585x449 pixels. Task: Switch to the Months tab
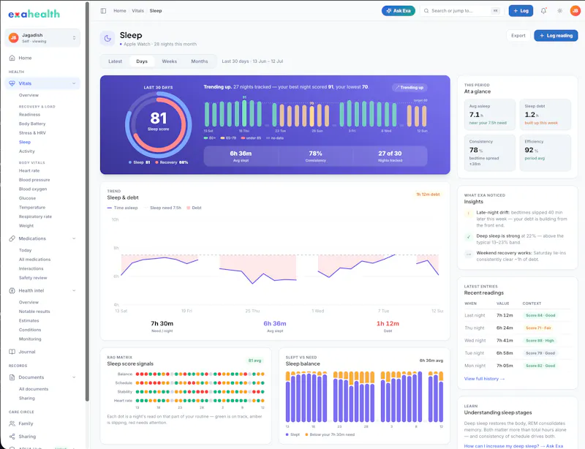pos(200,61)
